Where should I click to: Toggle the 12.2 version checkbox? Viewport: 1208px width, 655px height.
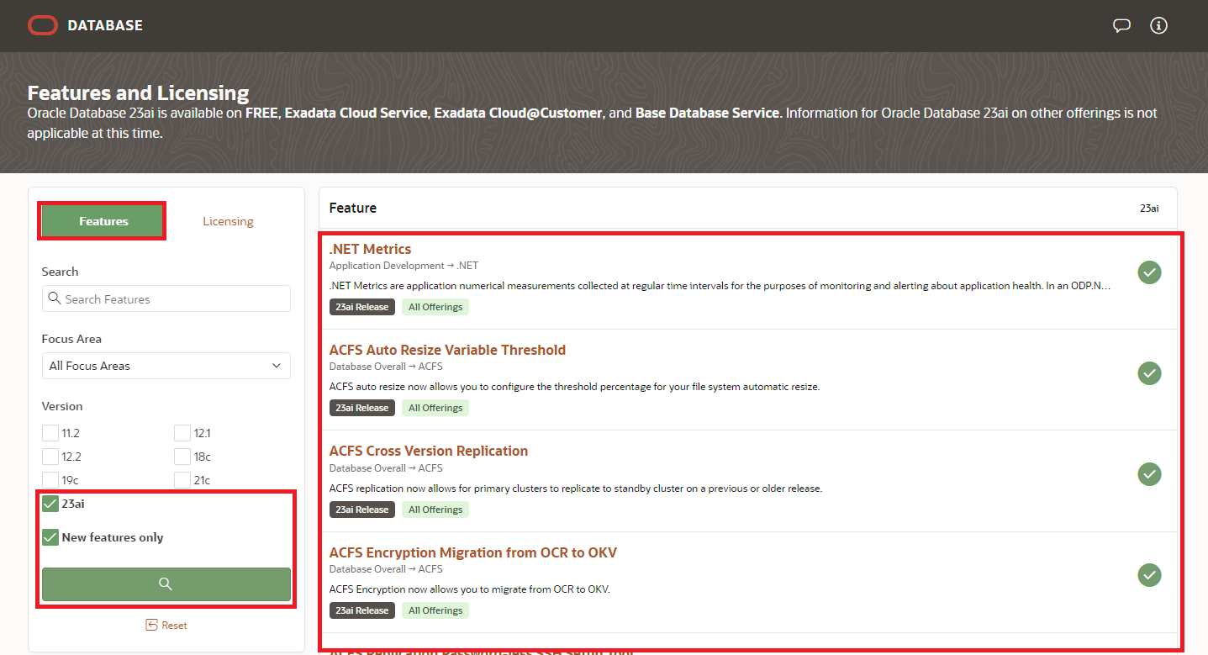click(50, 457)
